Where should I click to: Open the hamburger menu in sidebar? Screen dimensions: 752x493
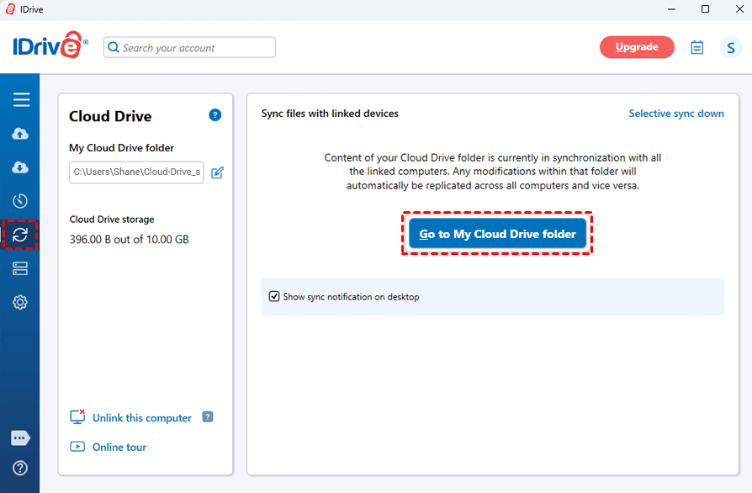pyautogui.click(x=21, y=100)
